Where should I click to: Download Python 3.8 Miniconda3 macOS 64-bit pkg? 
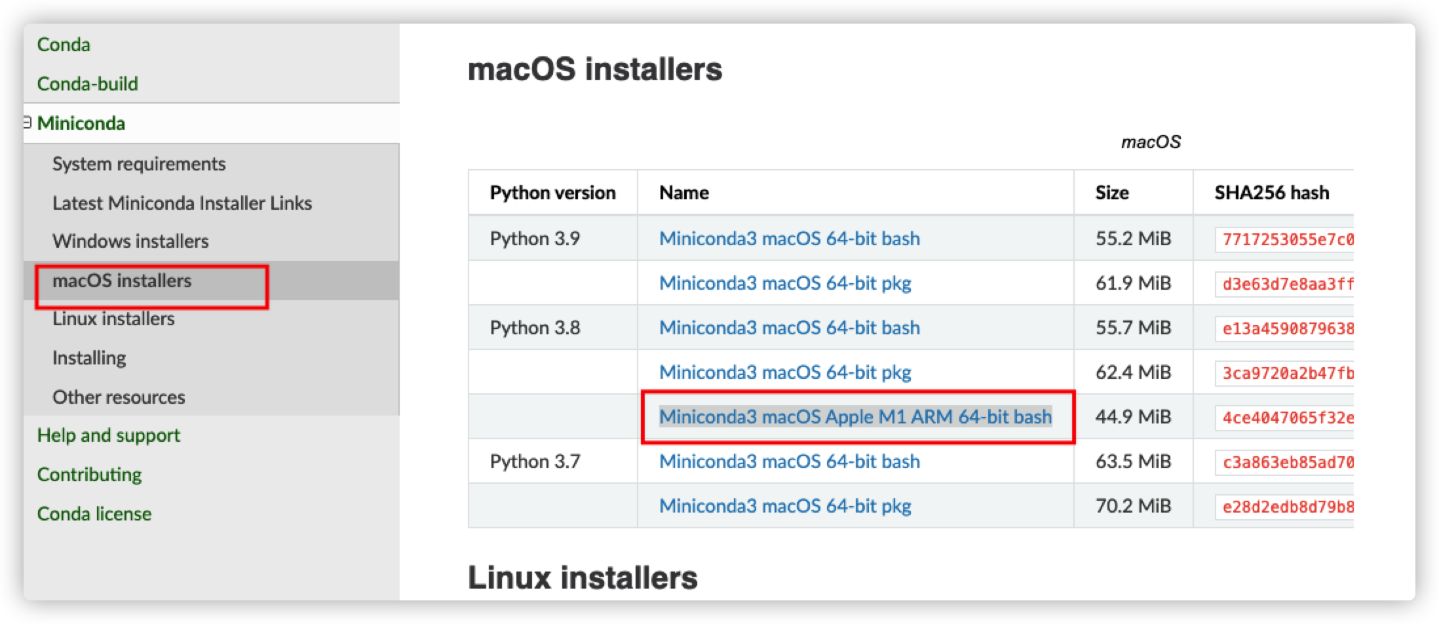click(x=784, y=372)
